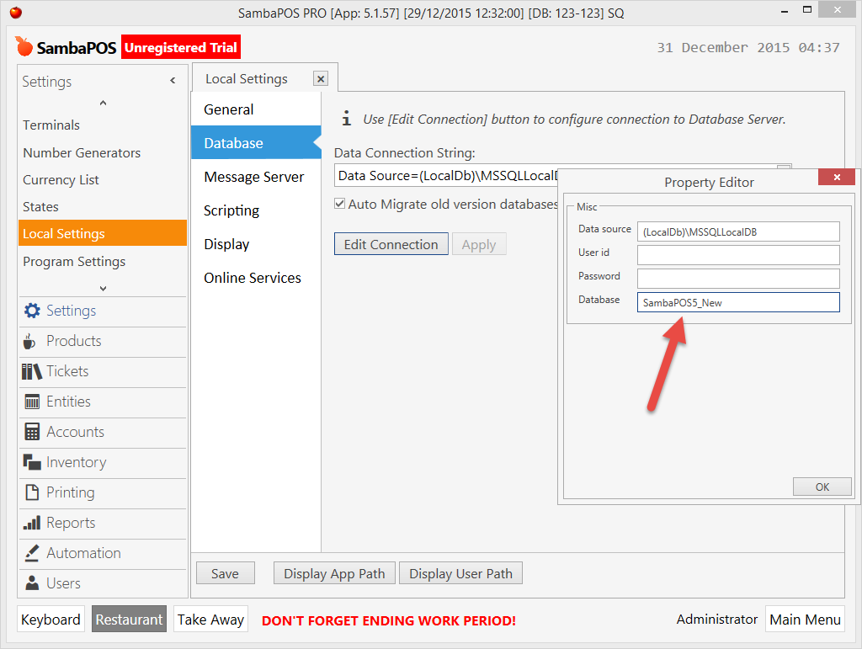Select the Take Away option
The height and width of the screenshot is (649, 862).
coord(210,619)
